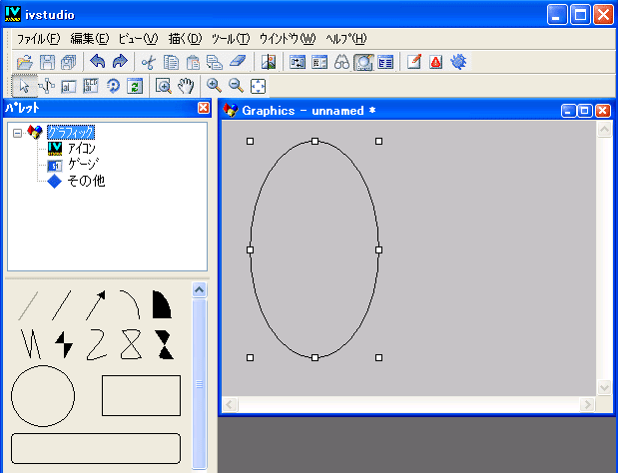This screenshot has width=618, height=473.
Task: Click the Cut scissors icon
Action: (x=149, y=62)
